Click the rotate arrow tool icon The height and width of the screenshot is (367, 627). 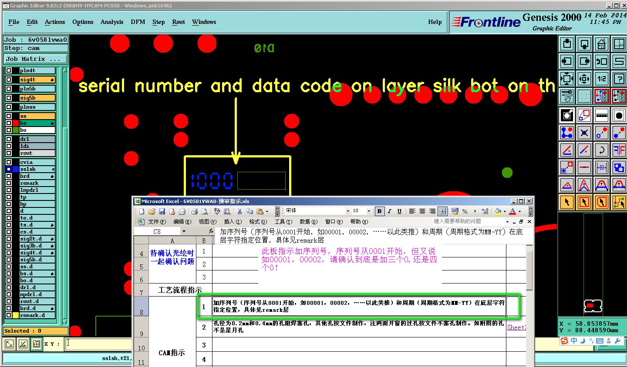tap(602, 150)
